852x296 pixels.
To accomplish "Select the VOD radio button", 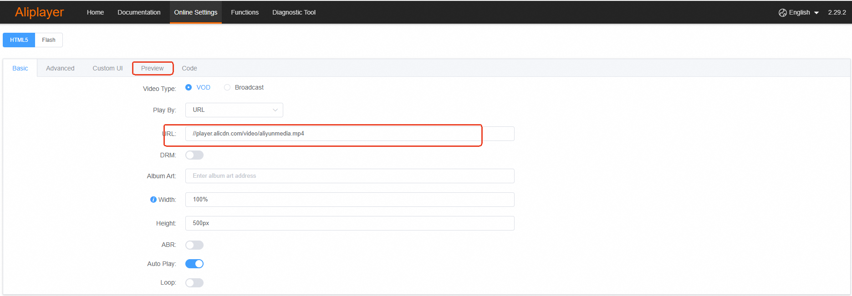I will pos(189,87).
